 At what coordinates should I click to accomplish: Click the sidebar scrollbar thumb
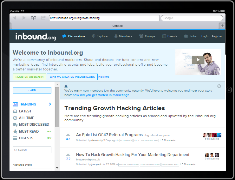coord(57,107)
